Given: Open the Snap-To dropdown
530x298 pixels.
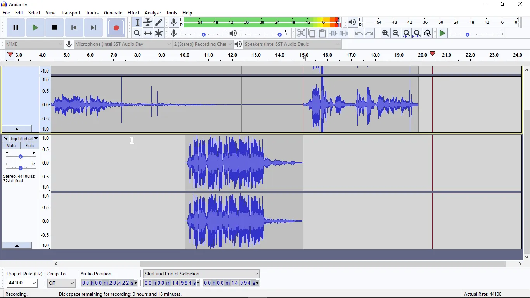Looking at the screenshot, I should [61, 283].
